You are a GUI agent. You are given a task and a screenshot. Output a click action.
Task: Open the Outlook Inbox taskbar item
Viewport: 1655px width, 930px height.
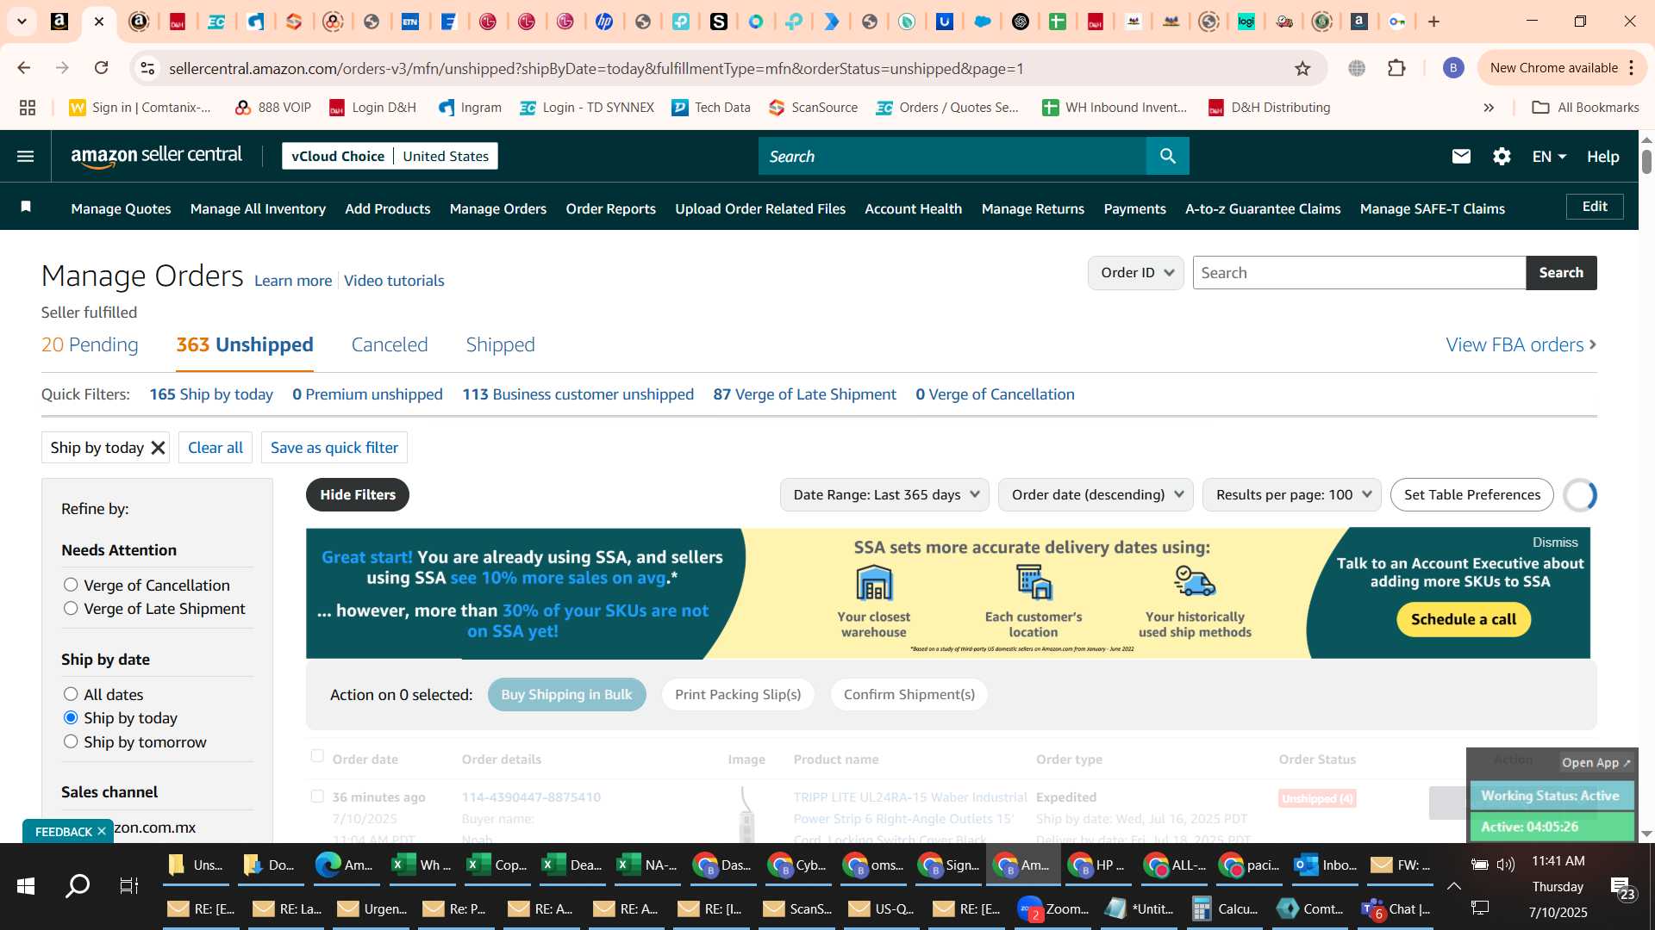[1327, 865]
